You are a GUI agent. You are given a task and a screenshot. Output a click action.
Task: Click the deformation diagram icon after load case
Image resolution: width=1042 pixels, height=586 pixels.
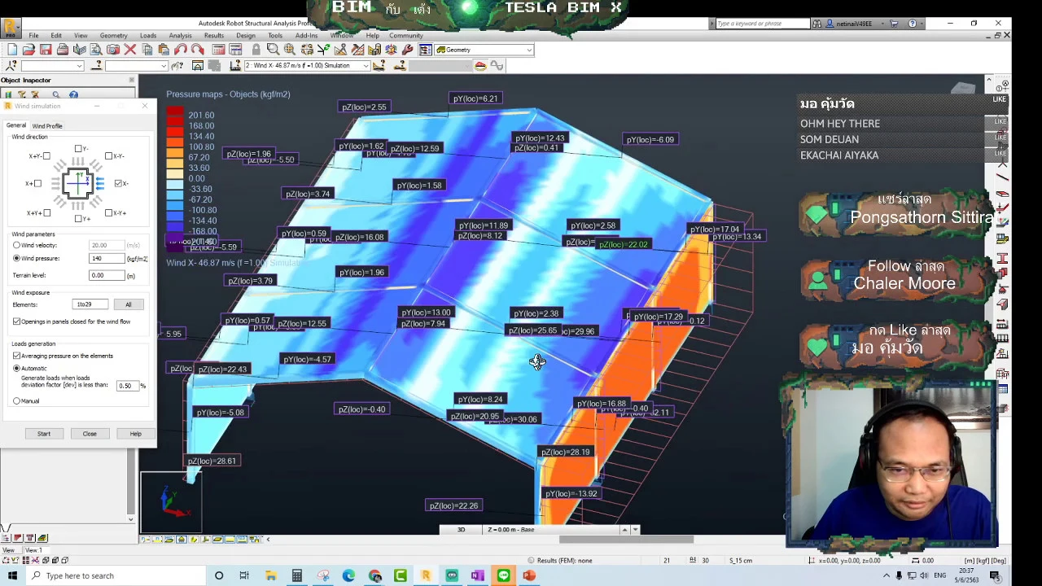[379, 66]
